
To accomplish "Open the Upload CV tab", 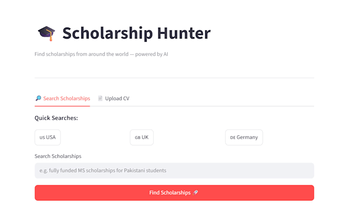I will click(x=113, y=98).
